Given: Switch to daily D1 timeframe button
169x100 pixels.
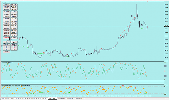Looking at the screenshot, I should coord(6,49).
